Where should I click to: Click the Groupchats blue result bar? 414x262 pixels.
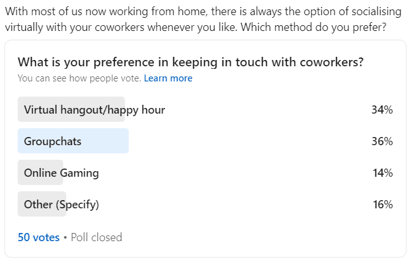(73, 141)
